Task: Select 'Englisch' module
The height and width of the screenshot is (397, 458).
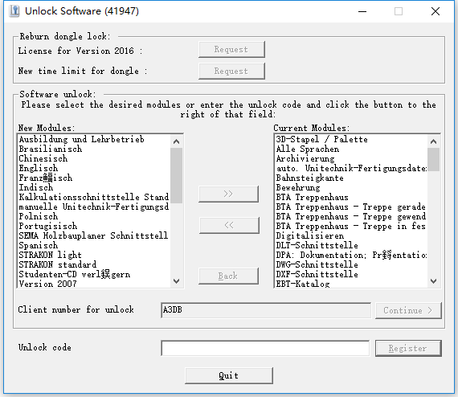Action: click(x=94, y=168)
